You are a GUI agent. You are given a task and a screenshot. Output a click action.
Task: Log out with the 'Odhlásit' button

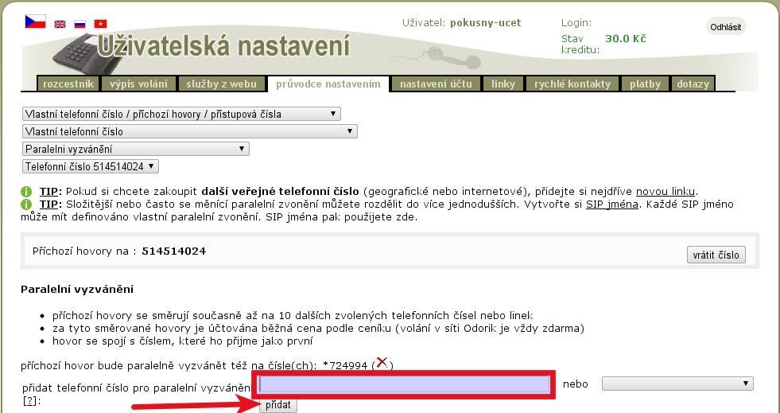point(725,26)
